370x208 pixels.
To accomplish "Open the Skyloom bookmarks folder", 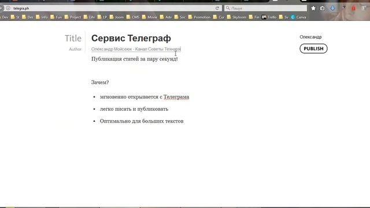I will (x=236, y=17).
